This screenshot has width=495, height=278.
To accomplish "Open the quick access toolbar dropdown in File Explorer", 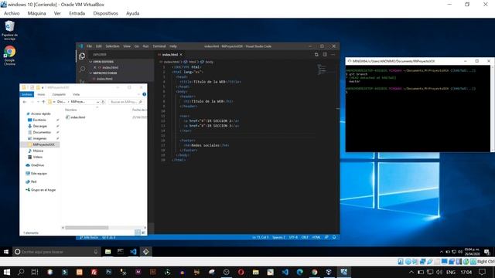I will point(43,87).
